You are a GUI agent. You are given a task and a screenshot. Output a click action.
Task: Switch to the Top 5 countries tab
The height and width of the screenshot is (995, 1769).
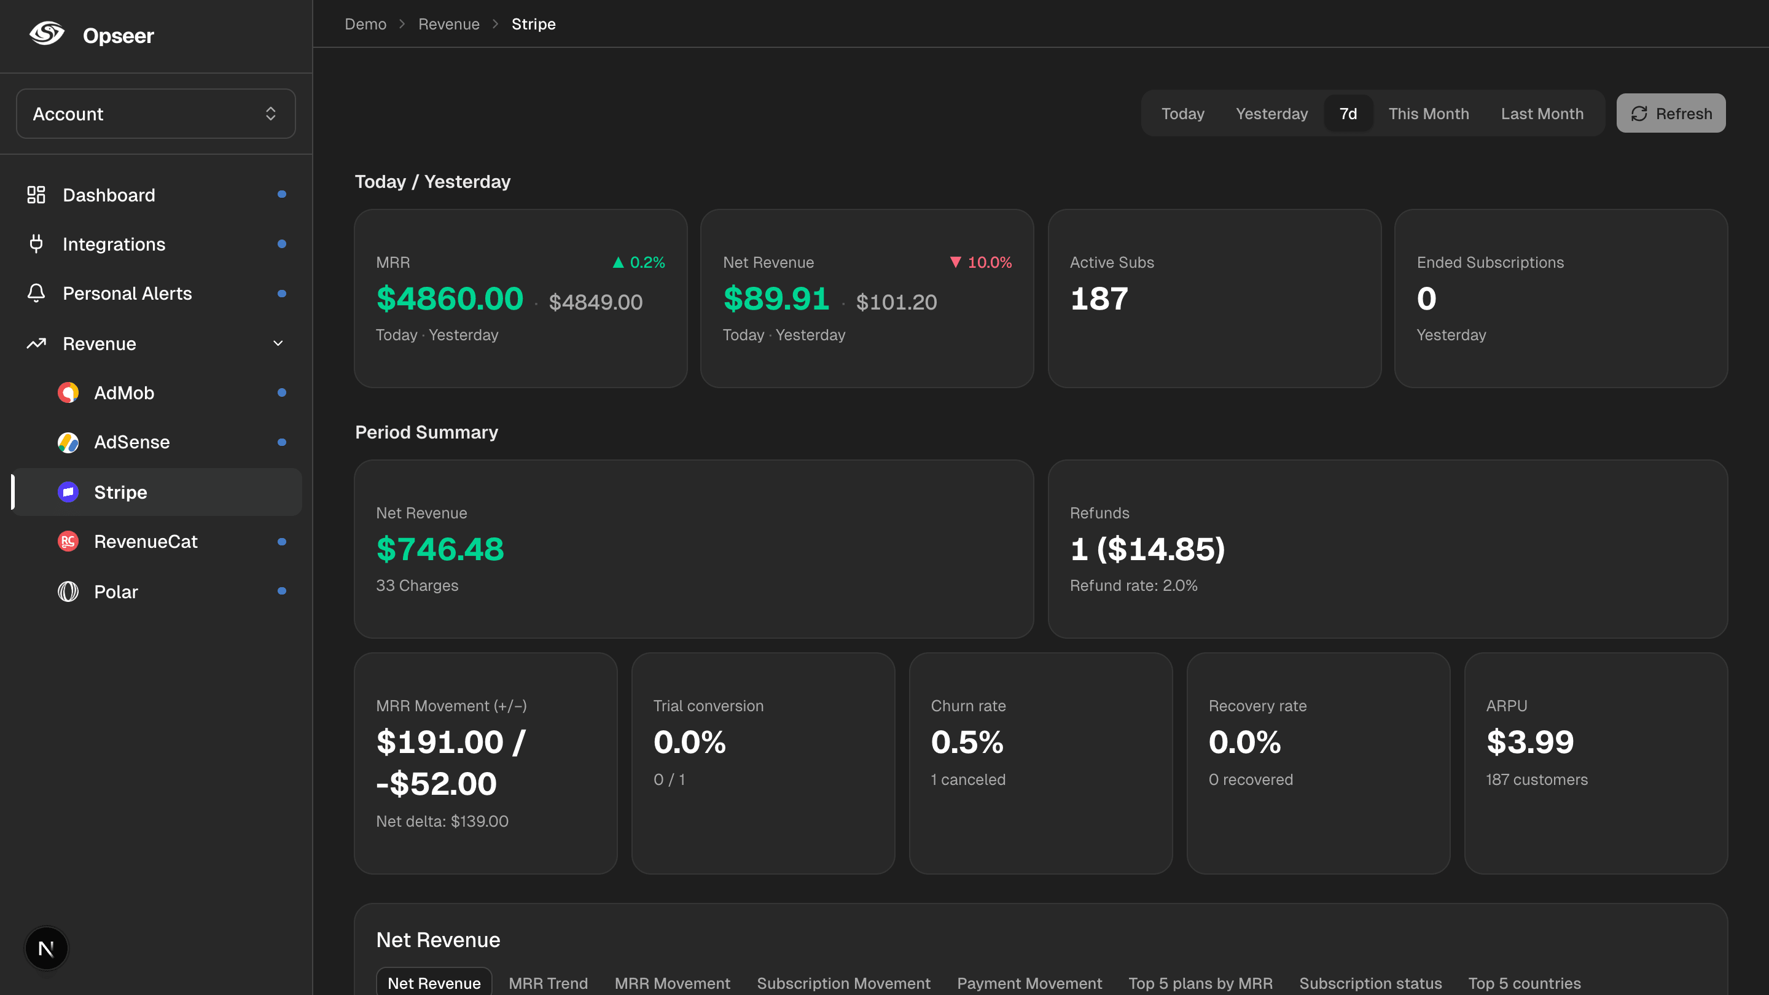click(x=1525, y=983)
